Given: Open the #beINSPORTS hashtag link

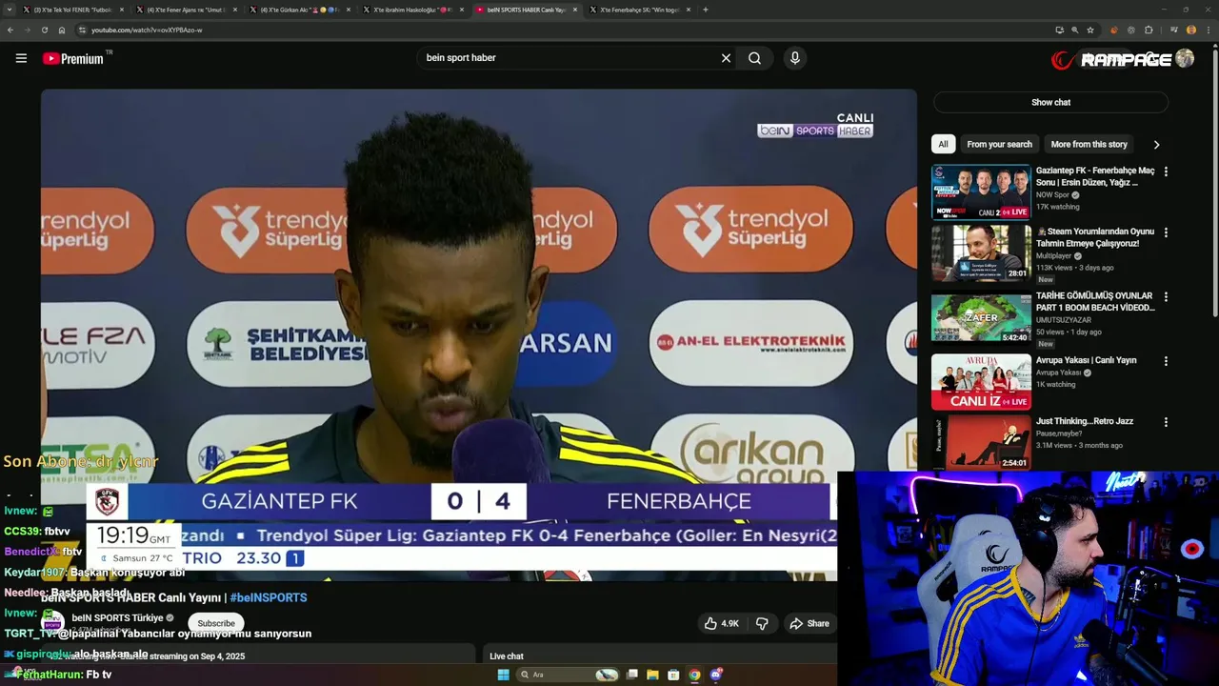Looking at the screenshot, I should 269,597.
